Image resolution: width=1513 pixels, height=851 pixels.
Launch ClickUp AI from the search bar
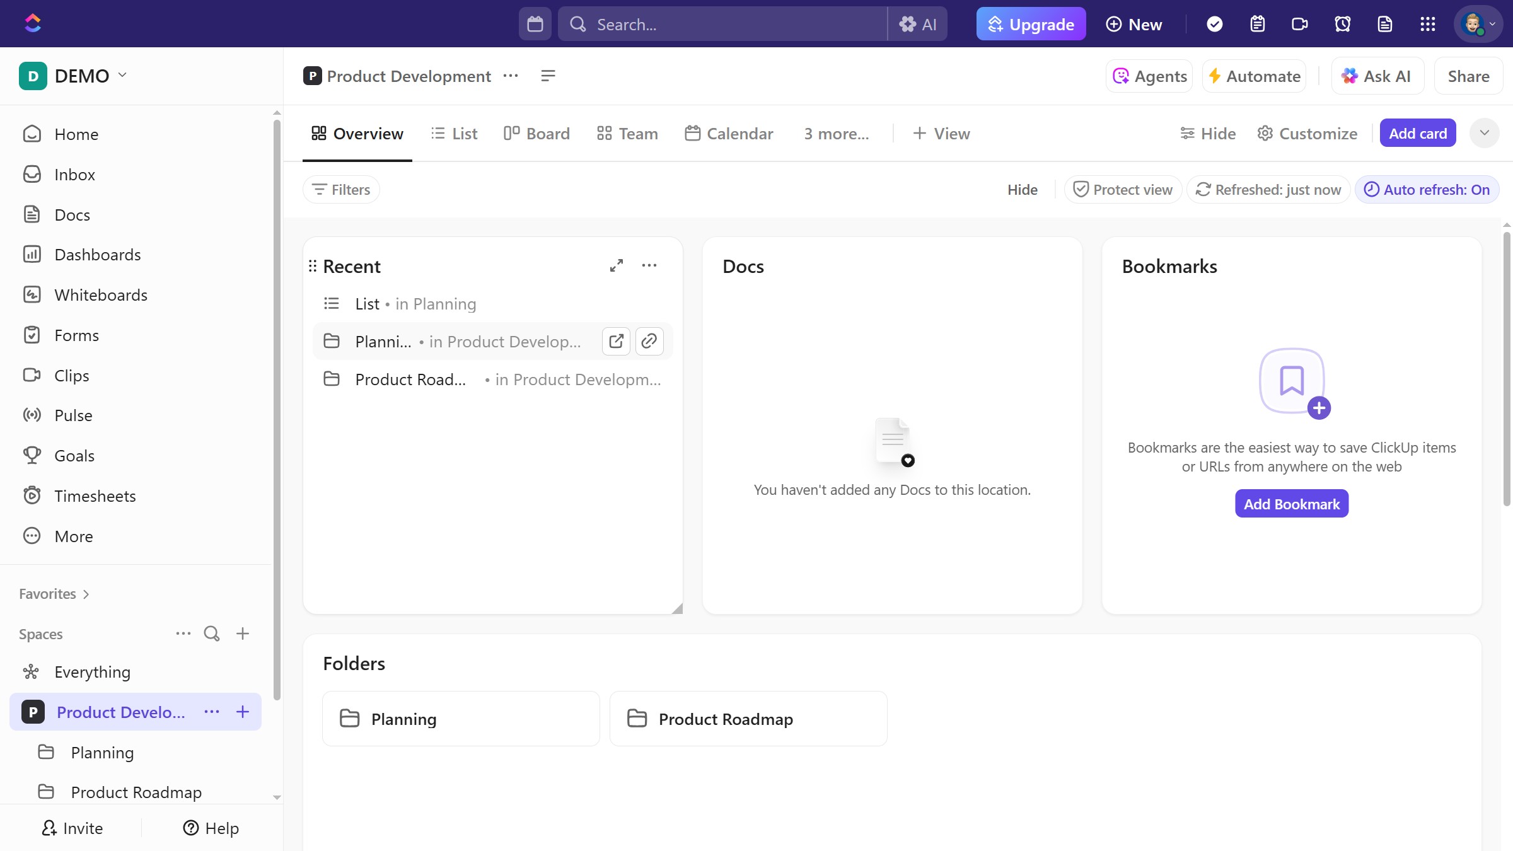(x=917, y=23)
